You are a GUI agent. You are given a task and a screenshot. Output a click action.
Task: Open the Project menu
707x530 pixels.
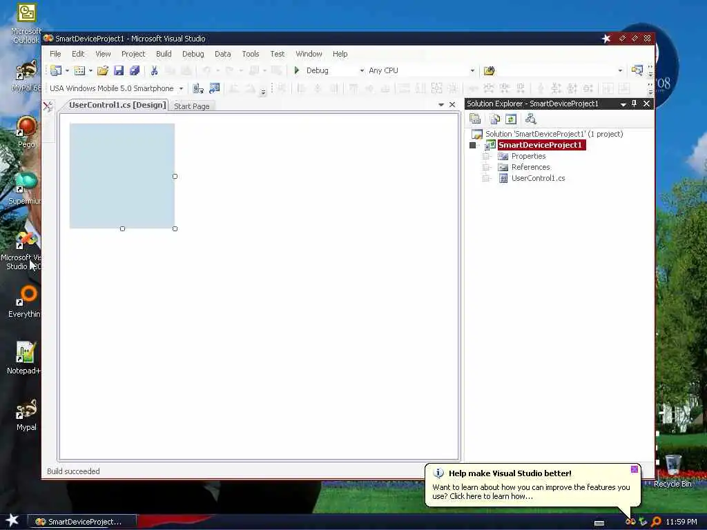tap(133, 54)
